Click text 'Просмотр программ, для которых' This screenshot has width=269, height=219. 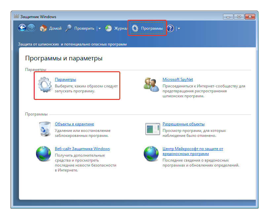tap(194, 131)
